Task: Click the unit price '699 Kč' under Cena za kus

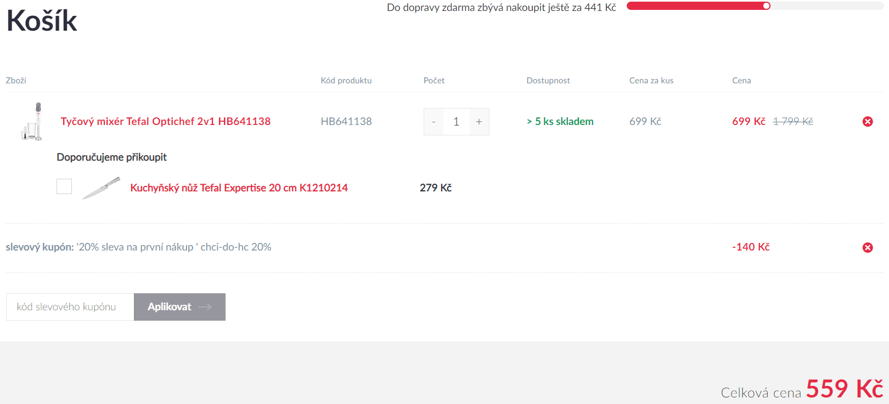Action: [645, 122]
